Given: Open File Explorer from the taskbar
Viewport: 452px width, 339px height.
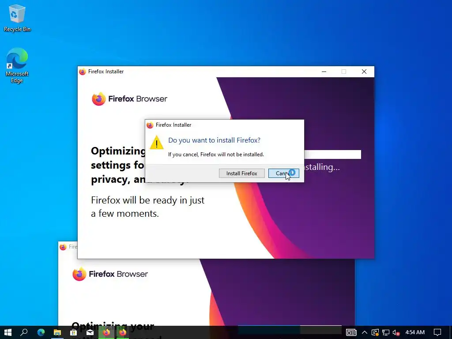Looking at the screenshot, I should pos(57,332).
